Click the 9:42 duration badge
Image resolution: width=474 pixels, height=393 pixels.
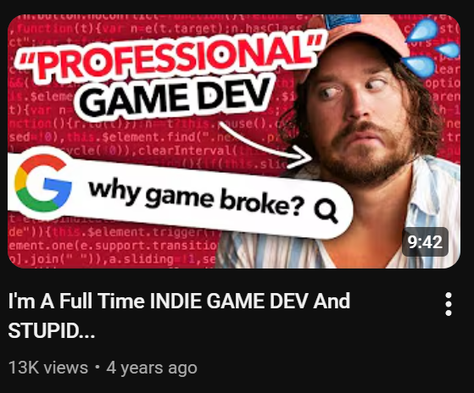click(x=425, y=241)
